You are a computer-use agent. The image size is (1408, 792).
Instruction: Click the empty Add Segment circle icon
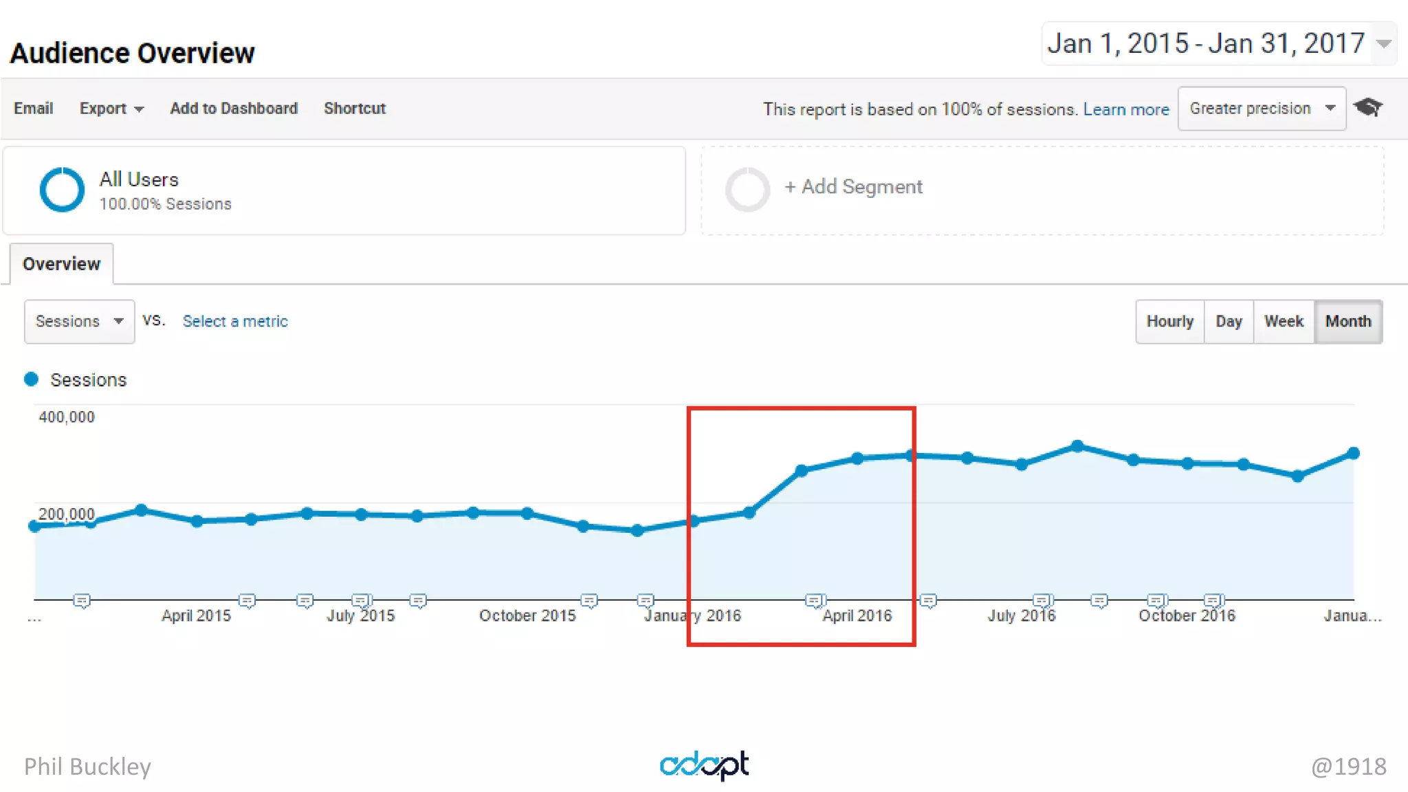point(747,189)
